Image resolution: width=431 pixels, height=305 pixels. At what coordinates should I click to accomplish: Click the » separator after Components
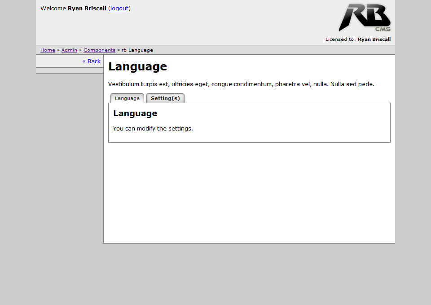pos(119,50)
